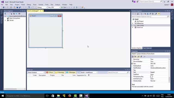Expand the Form1.vb node in Solution Explorer

pyautogui.click(x=133, y=27)
